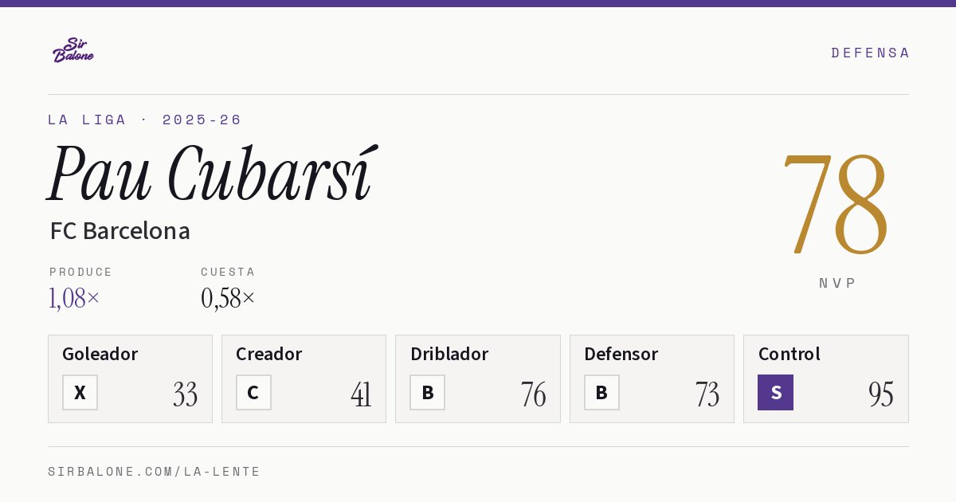Select the X grade badge under Goleador

point(80,392)
